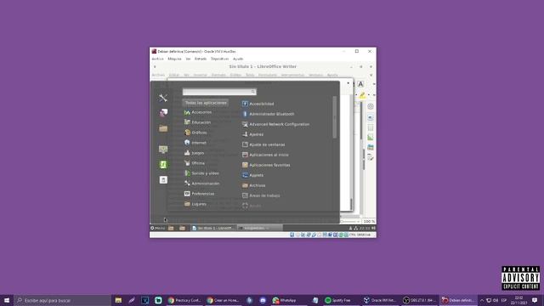544x306 pixels.
Task: Open Gráficos category
Action: point(195,133)
